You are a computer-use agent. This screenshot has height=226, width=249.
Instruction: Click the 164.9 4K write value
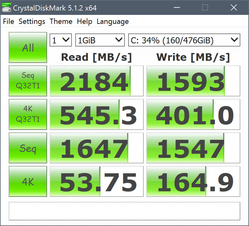pos(193,181)
